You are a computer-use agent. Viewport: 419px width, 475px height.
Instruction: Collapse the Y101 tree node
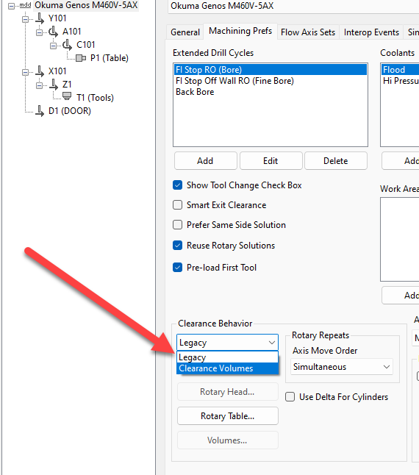pos(25,19)
